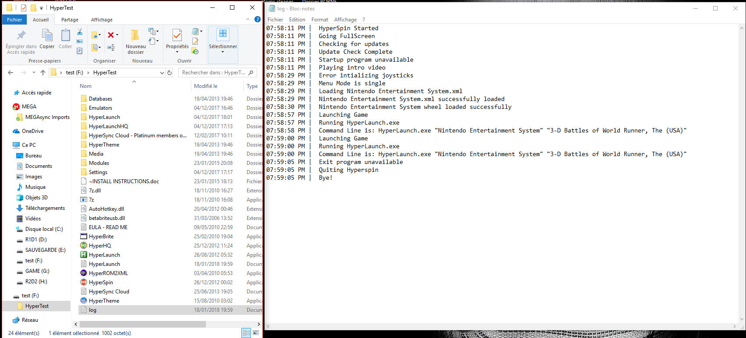This screenshot has height=338, width=746.
Task: Click the file list scroll-right arrow
Action: tap(259, 324)
